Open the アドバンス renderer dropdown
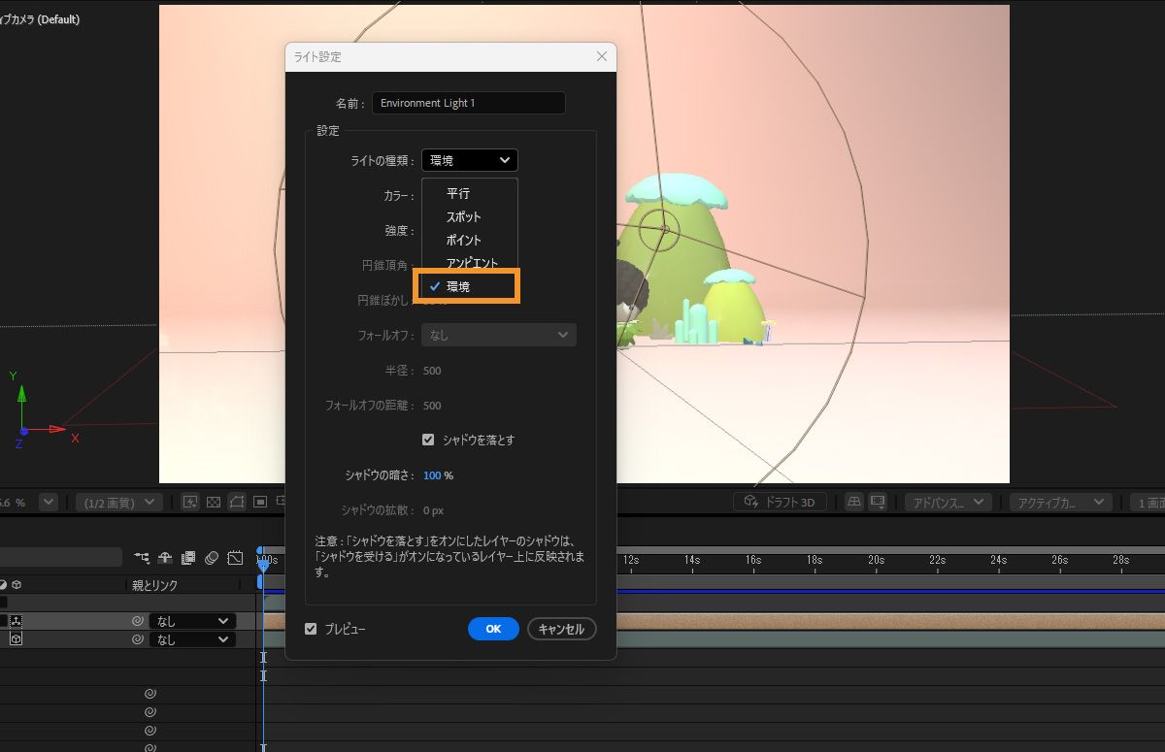This screenshot has height=752, width=1165. [948, 502]
